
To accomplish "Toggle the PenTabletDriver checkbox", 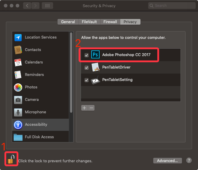I will pos(87,67).
